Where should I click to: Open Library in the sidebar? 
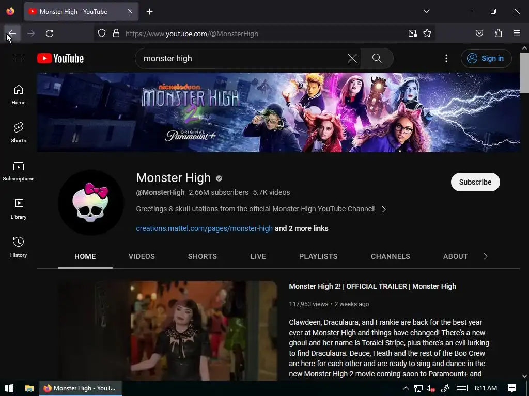pos(19,209)
